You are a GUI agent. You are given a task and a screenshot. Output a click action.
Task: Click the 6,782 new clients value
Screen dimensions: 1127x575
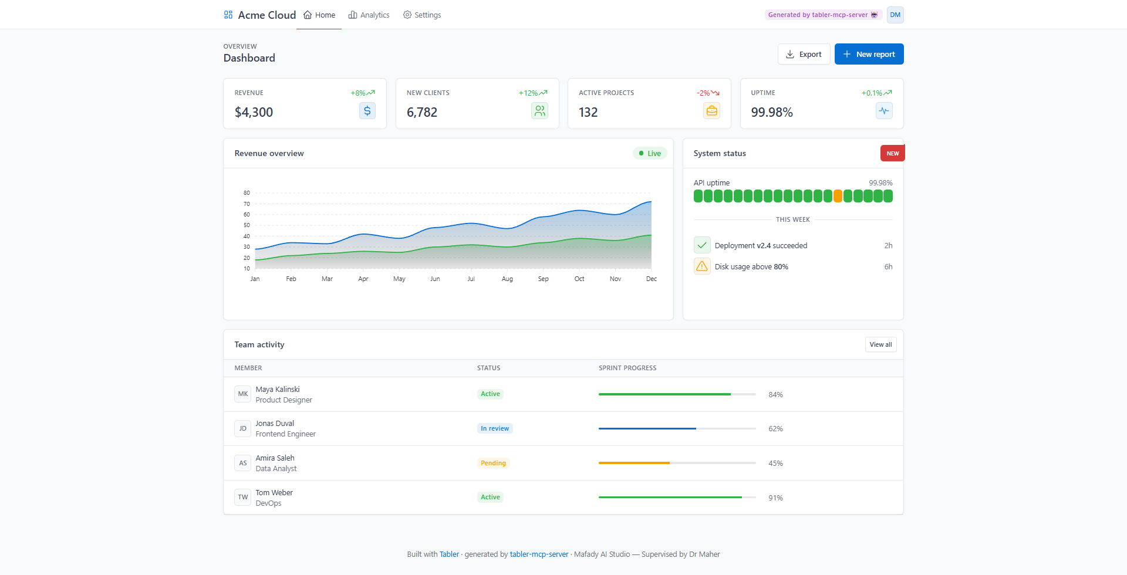click(x=422, y=112)
